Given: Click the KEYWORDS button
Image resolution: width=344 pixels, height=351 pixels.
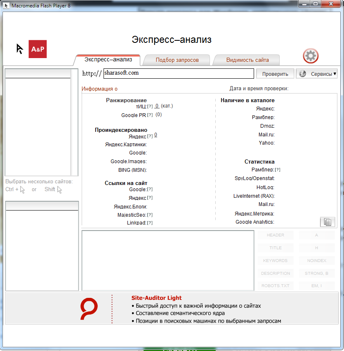Looking at the screenshot, I should click(276, 260).
